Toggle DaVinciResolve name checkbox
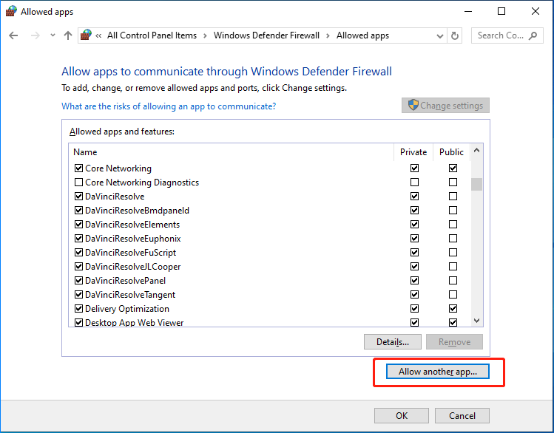 coord(78,197)
